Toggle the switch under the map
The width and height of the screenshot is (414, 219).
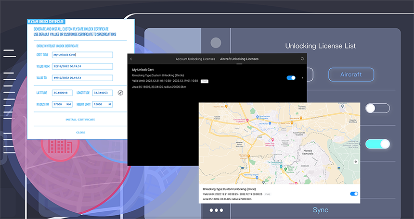point(354,194)
